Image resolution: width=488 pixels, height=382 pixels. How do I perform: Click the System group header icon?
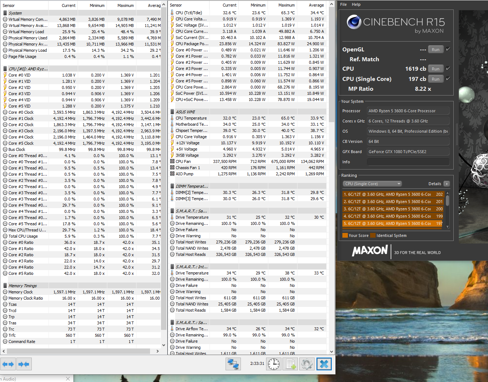[5, 13]
